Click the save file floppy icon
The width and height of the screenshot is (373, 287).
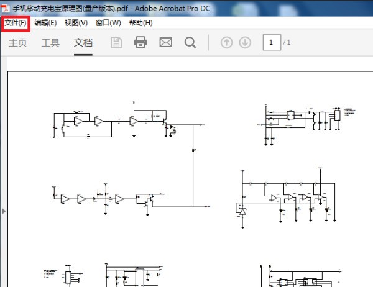pos(117,43)
